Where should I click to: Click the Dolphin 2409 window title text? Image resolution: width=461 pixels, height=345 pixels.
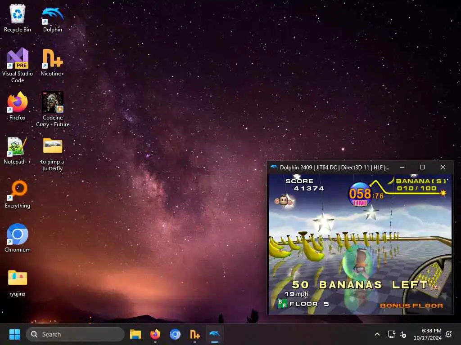[334, 168]
